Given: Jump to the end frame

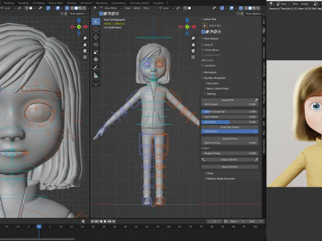Looking at the screenshot, I should tap(113, 221).
